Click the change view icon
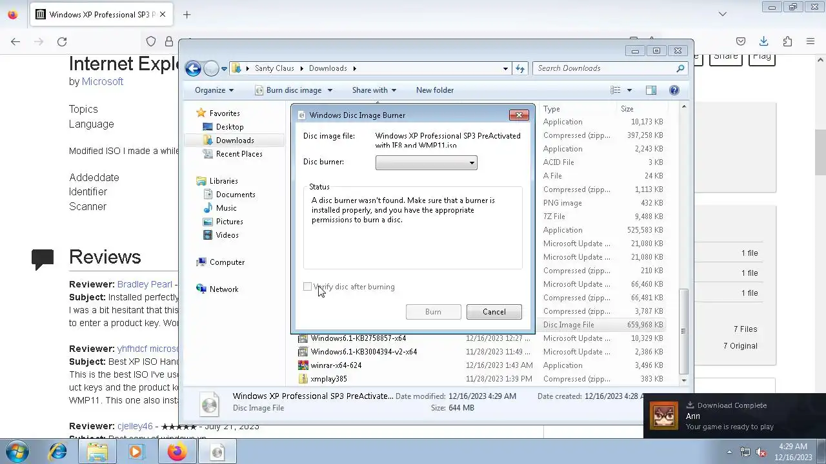Viewport: 826px width, 464px height. click(616, 90)
